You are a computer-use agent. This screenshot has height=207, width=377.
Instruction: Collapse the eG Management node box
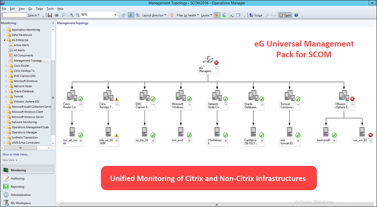click(216, 69)
